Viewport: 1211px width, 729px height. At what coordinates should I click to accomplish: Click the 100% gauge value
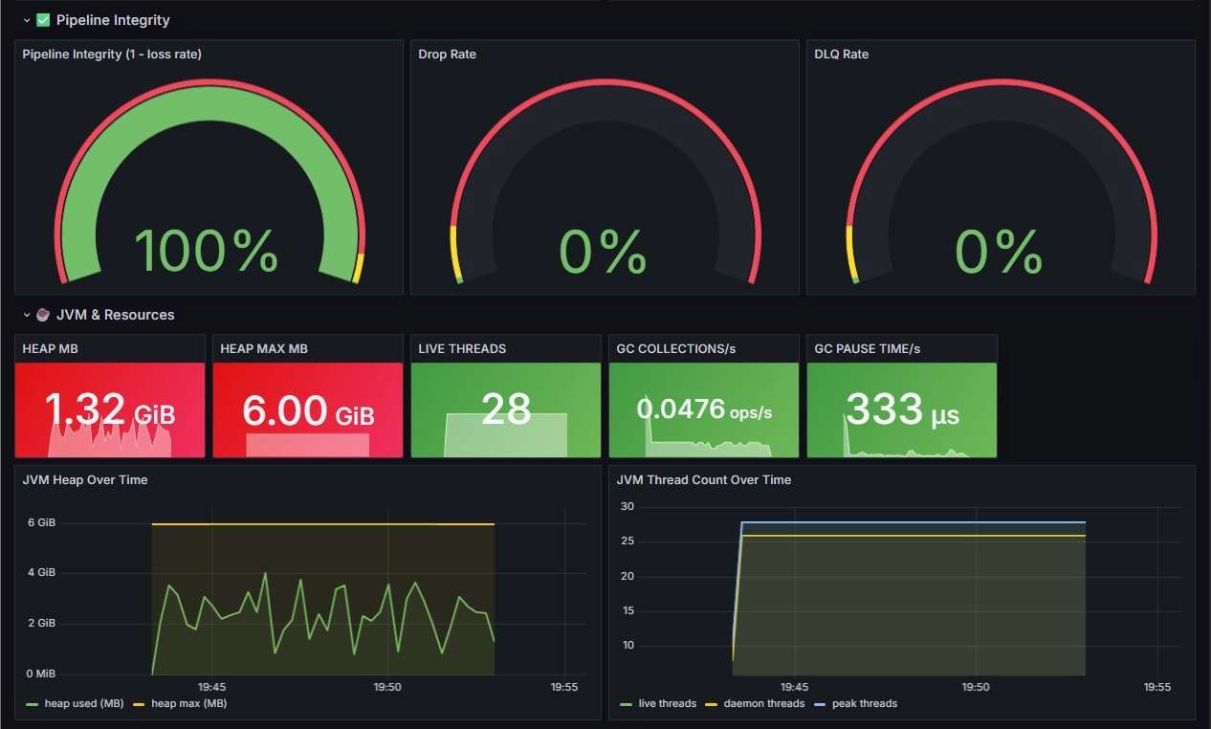207,252
